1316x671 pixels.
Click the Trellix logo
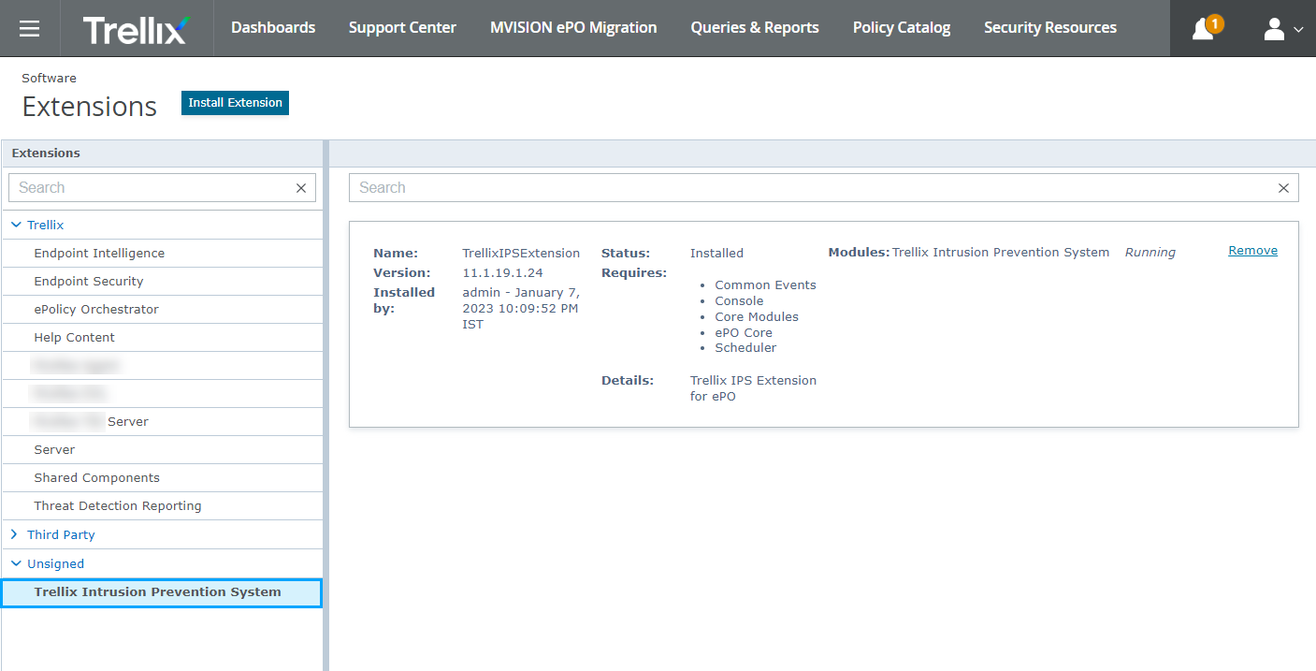(x=136, y=29)
